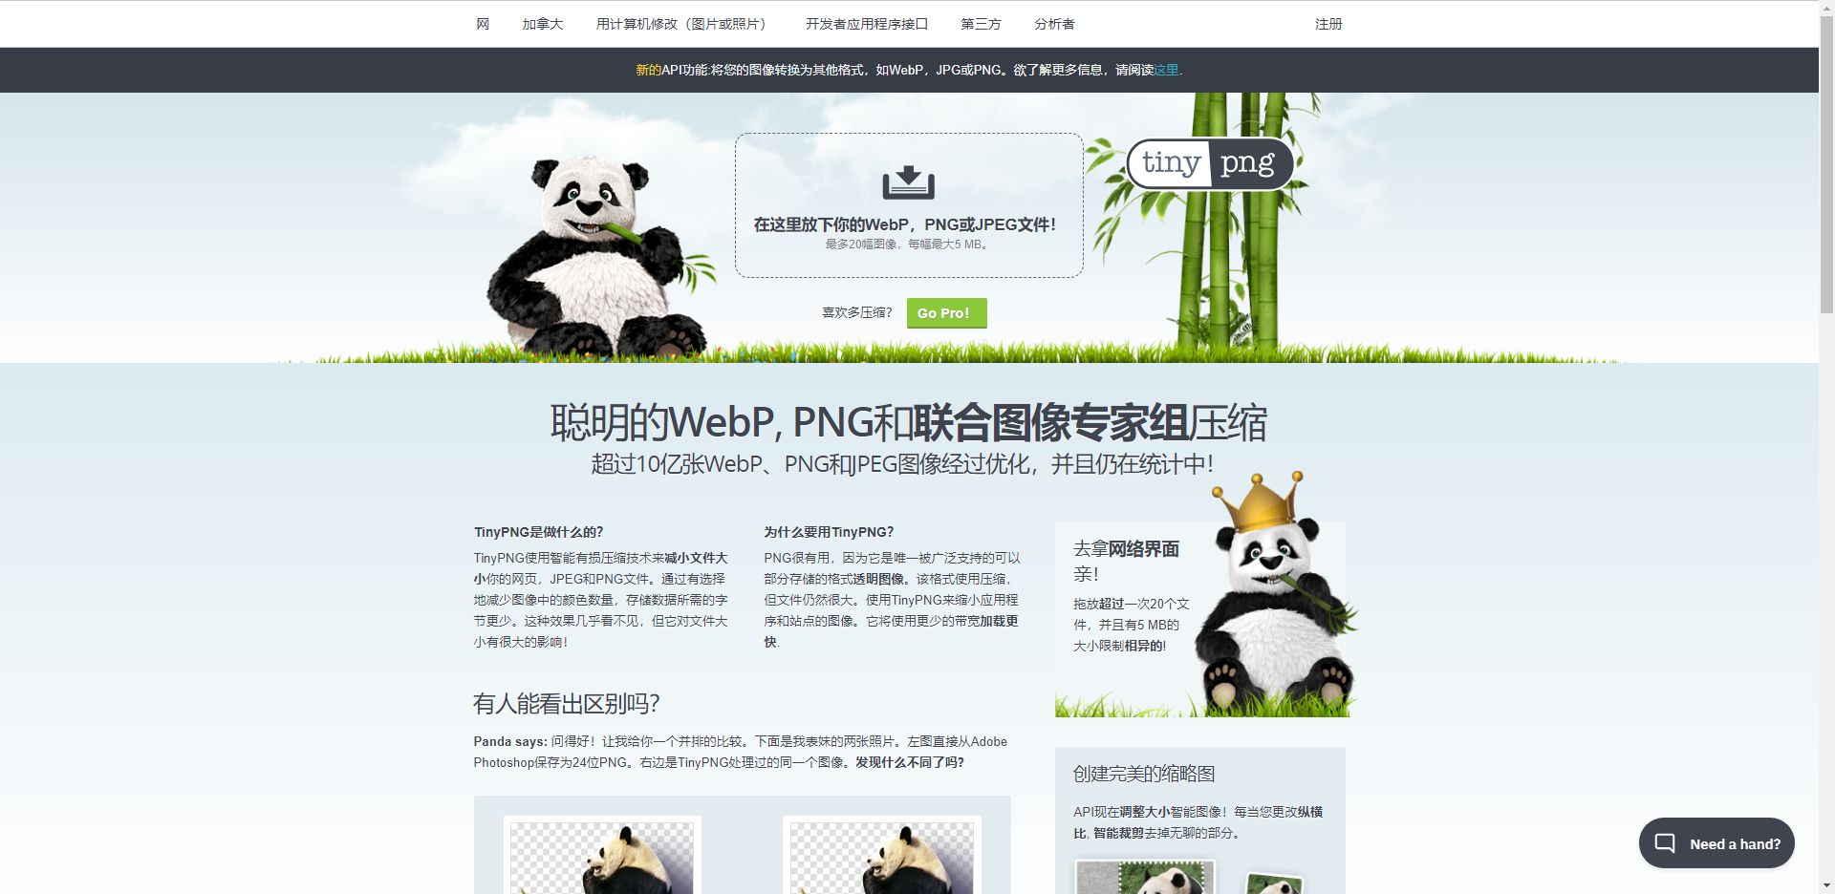This screenshot has width=1835, height=894.
Task: Click the scrollbar up arrow
Action: click(x=1826, y=8)
